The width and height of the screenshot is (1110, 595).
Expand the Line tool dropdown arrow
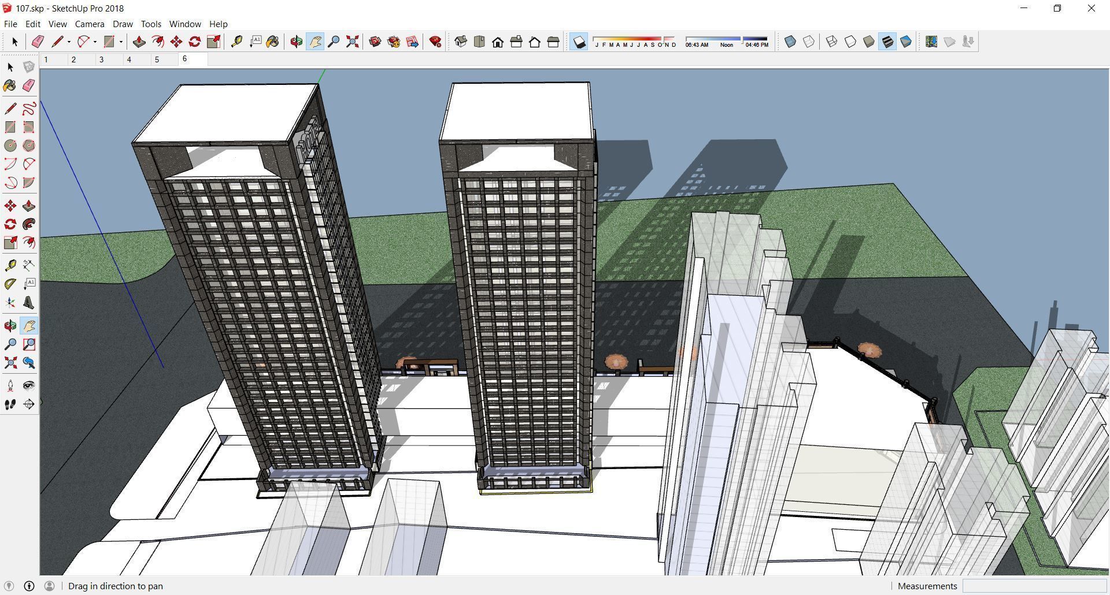(x=69, y=42)
